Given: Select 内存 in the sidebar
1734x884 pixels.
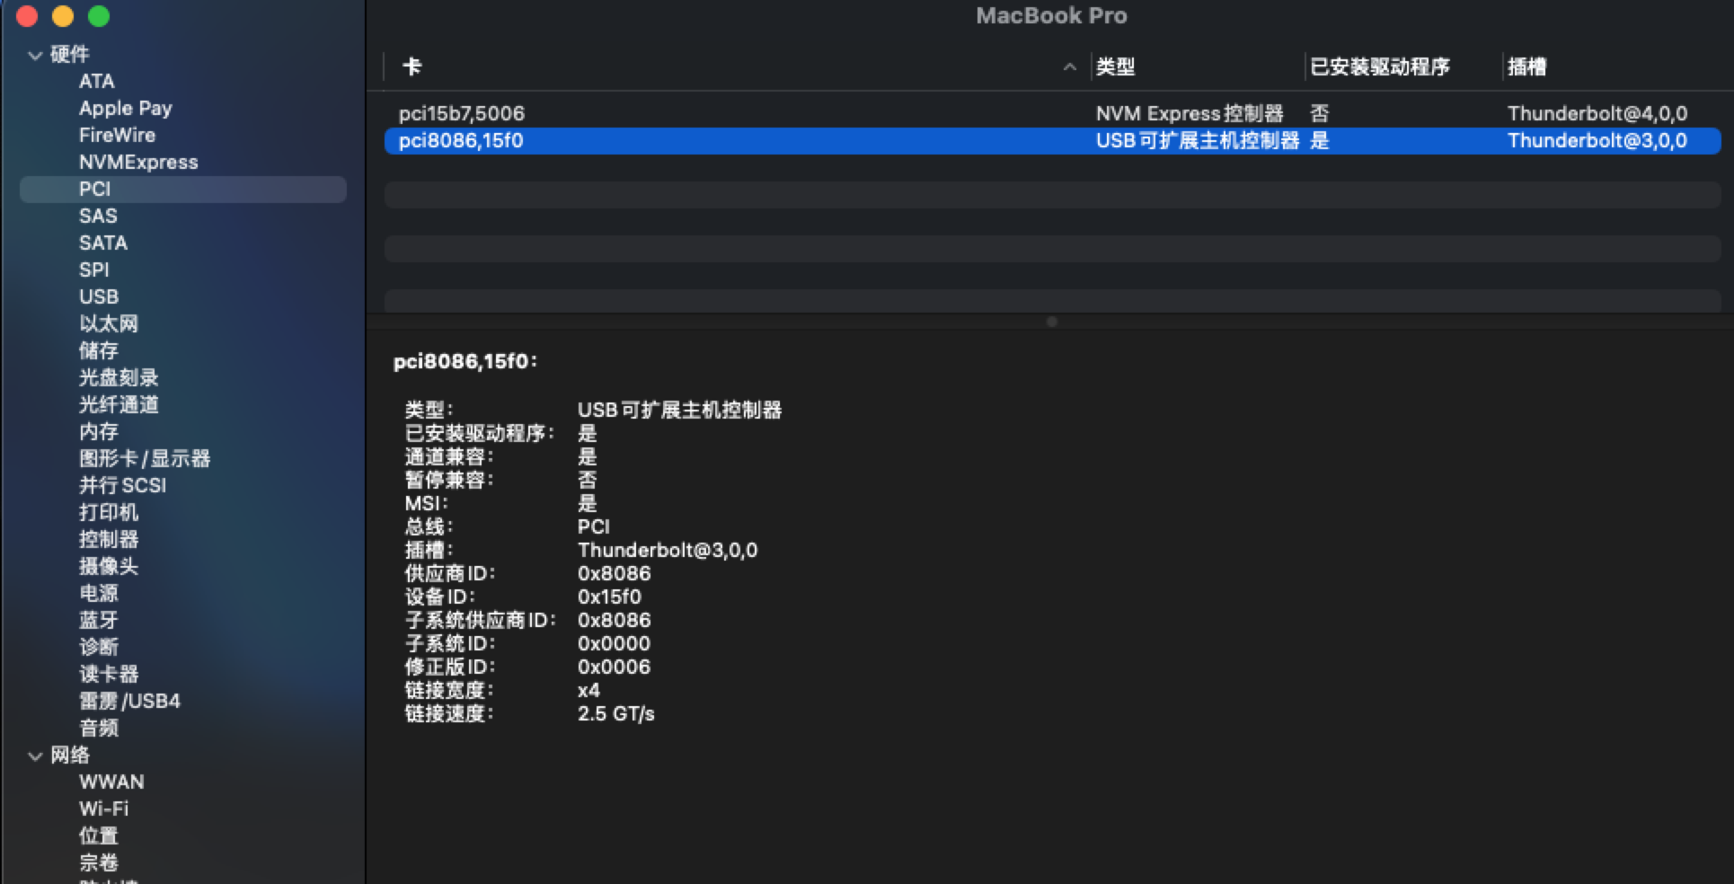Looking at the screenshot, I should (98, 431).
